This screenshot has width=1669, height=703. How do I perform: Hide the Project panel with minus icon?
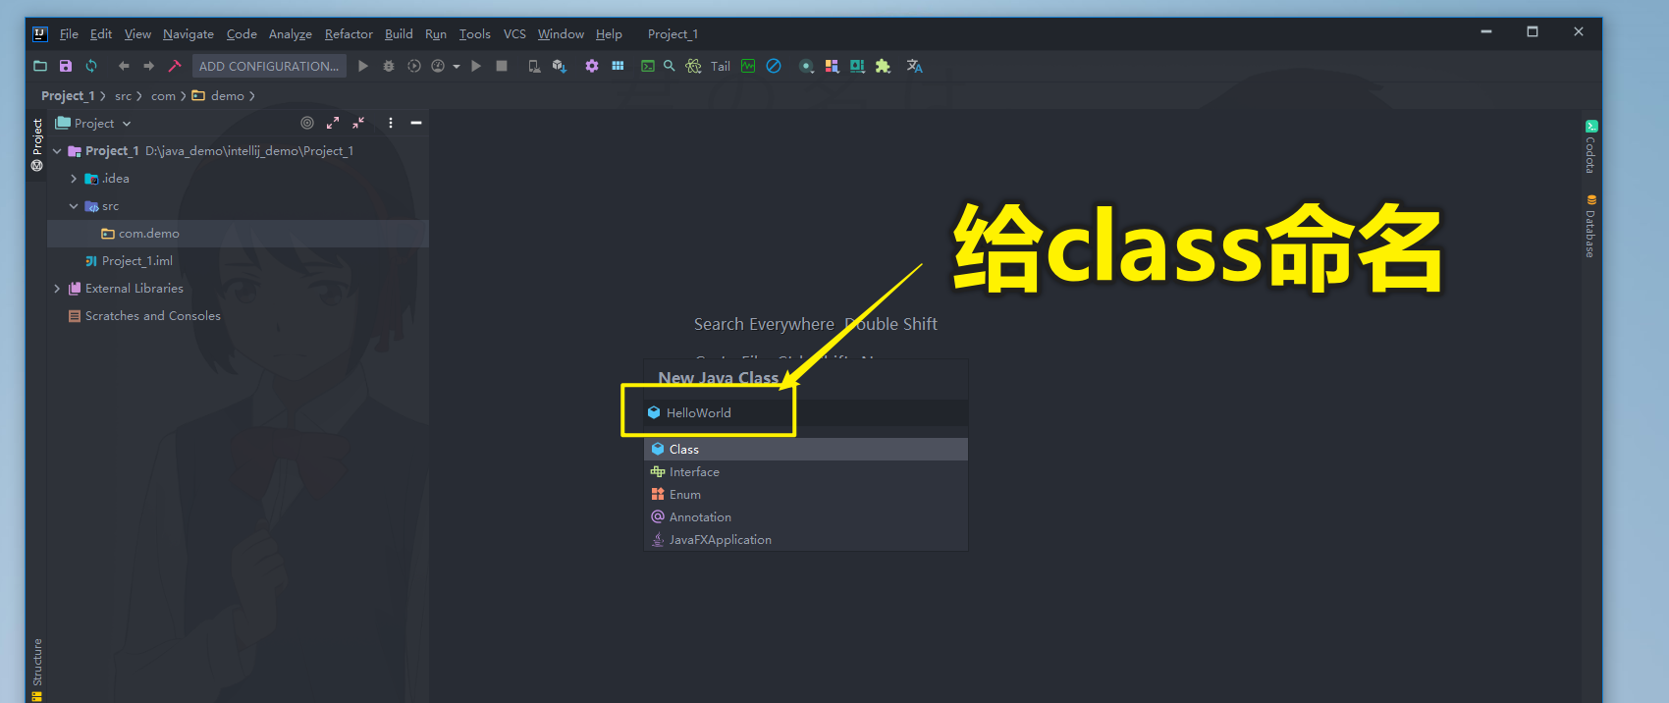[416, 123]
